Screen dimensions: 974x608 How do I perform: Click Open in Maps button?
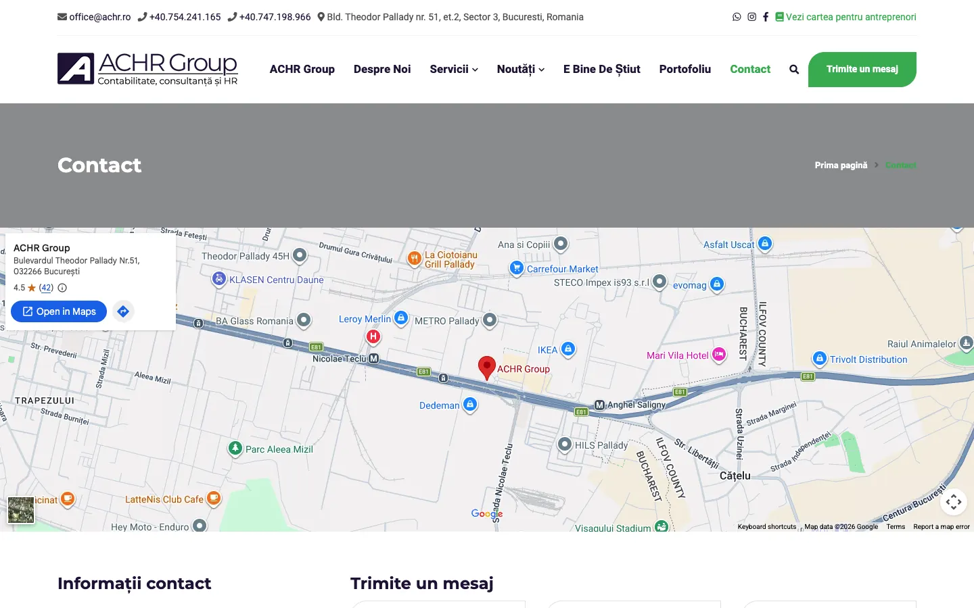(59, 311)
